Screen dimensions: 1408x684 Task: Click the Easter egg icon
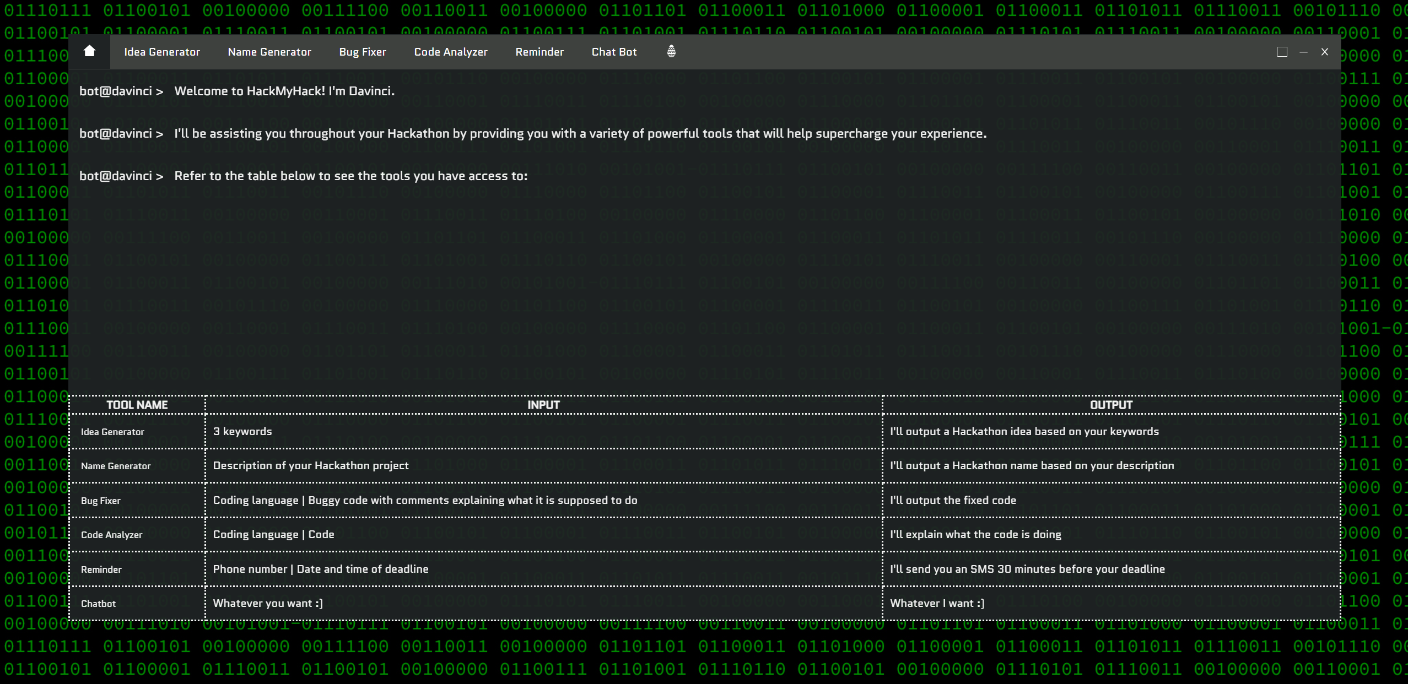point(671,52)
